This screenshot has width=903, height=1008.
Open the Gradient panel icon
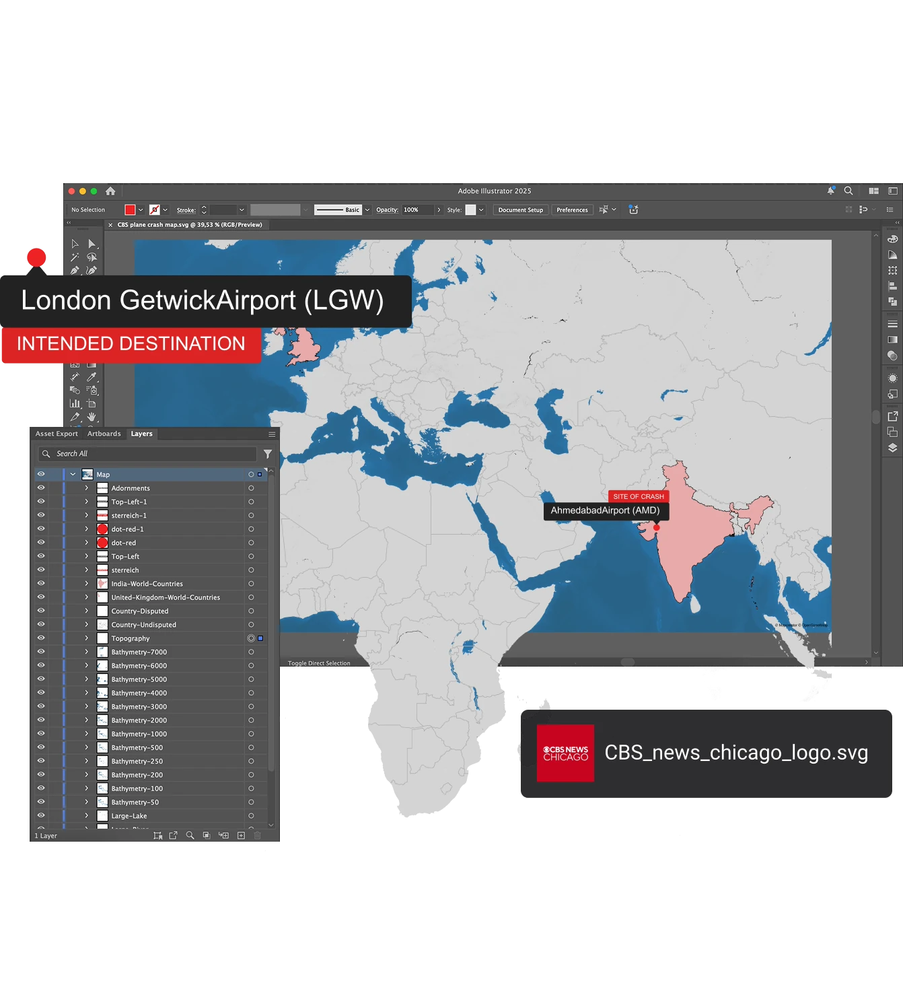[x=893, y=340]
